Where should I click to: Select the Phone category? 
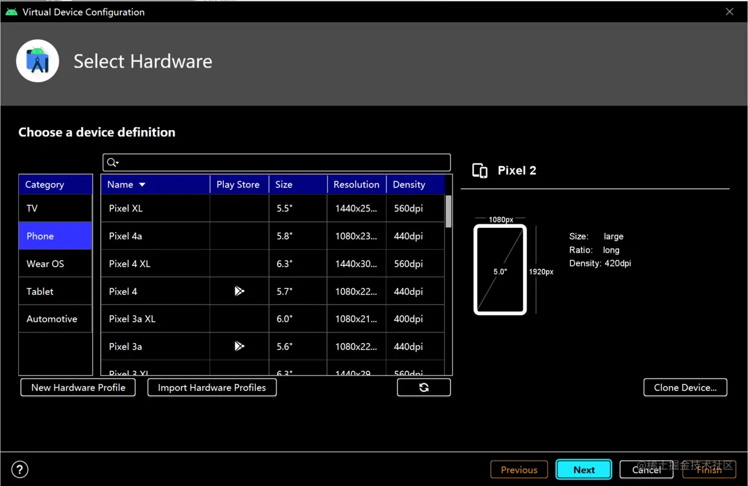tap(55, 236)
